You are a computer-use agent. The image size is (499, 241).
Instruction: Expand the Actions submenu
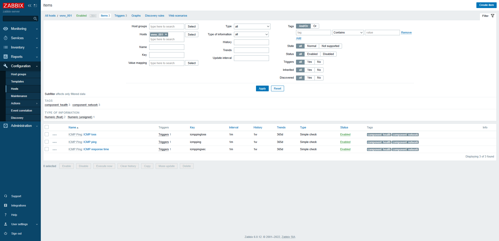(37, 104)
